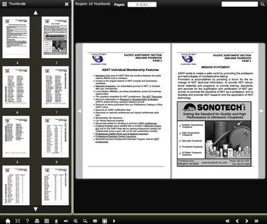Viewport: 267px width, 224px height.
Task: Open thumbnail for page 9
Action: [55, 137]
